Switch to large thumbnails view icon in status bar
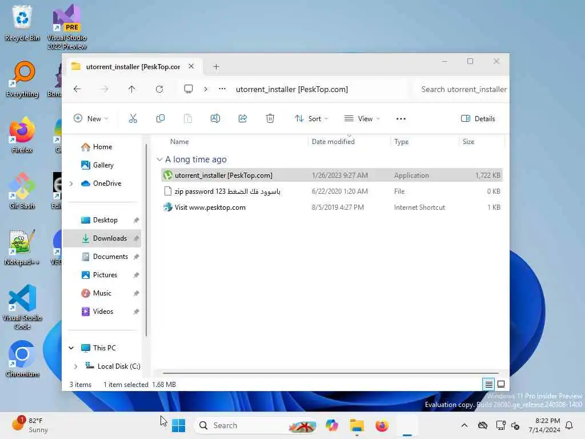 [501, 384]
